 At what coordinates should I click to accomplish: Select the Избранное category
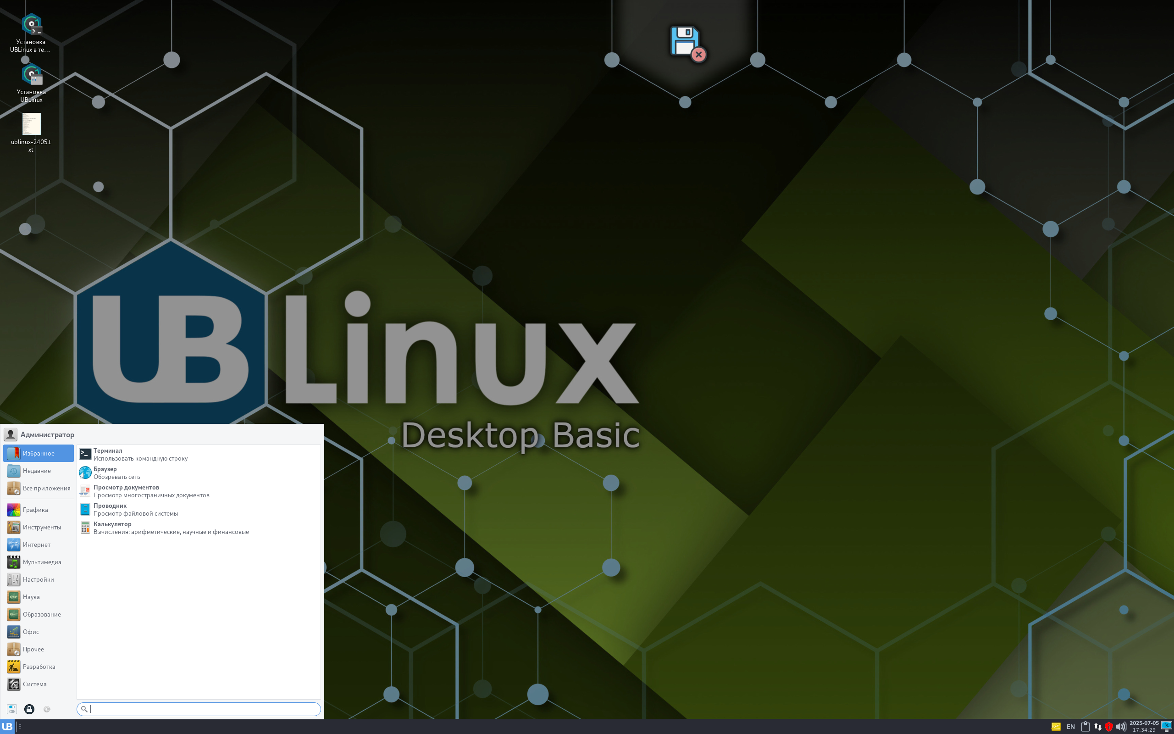(39, 453)
